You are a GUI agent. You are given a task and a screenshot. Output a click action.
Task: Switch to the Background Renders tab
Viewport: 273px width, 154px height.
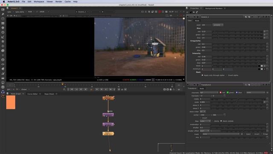214,9
